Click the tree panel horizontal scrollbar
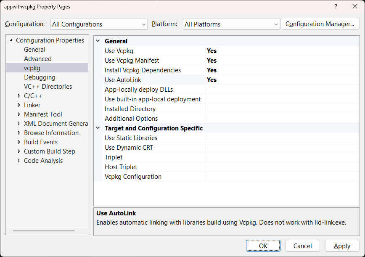The height and width of the screenshot is (257, 365). [44, 231]
